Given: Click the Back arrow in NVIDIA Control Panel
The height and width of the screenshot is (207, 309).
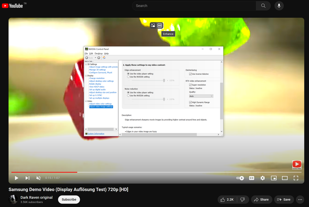Looking at the screenshot, I should [87, 58].
